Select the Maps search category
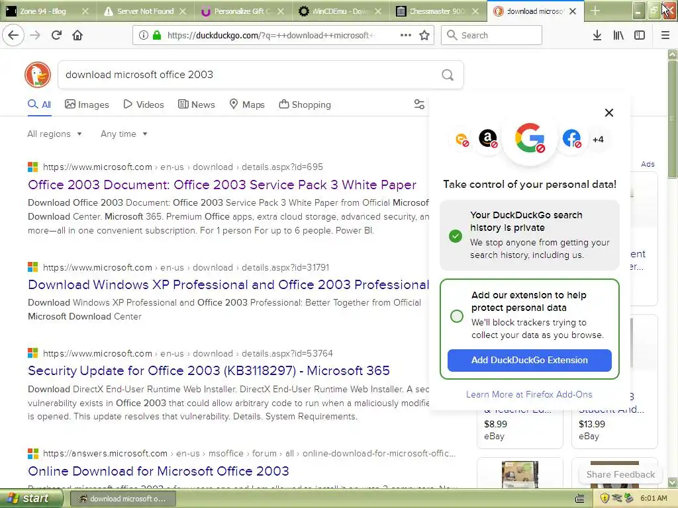 [x=247, y=105]
